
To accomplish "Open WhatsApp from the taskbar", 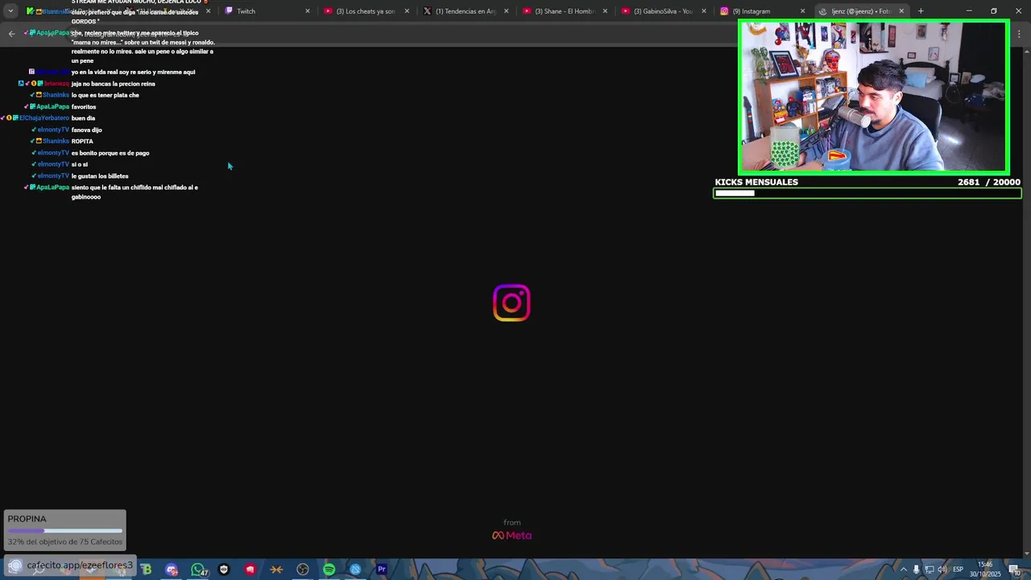I will point(197,570).
